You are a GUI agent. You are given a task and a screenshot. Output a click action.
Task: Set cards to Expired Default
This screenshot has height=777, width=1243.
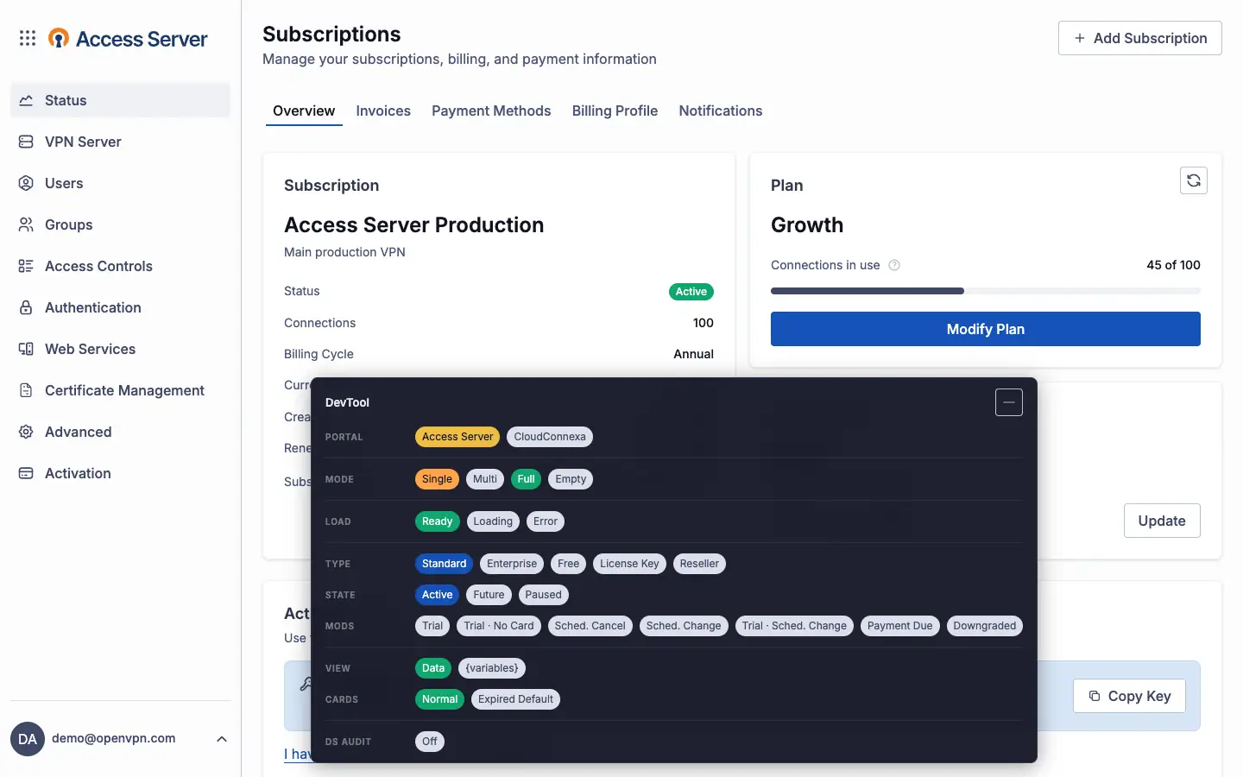[515, 699]
